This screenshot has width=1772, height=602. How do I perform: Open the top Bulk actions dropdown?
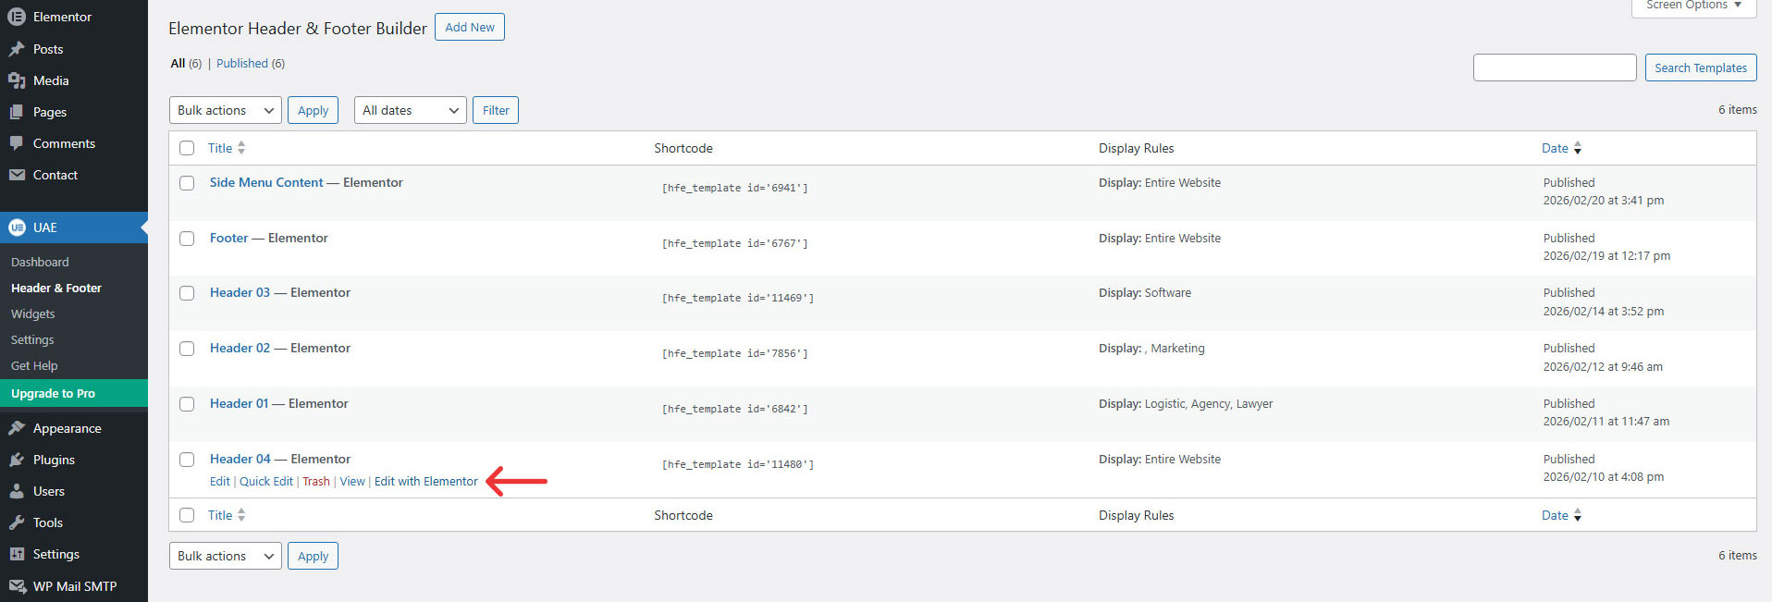click(225, 110)
